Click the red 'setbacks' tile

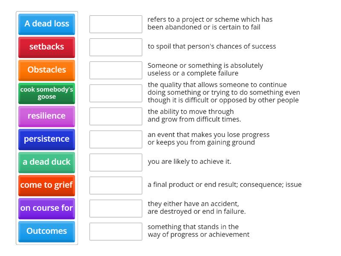tap(46, 47)
